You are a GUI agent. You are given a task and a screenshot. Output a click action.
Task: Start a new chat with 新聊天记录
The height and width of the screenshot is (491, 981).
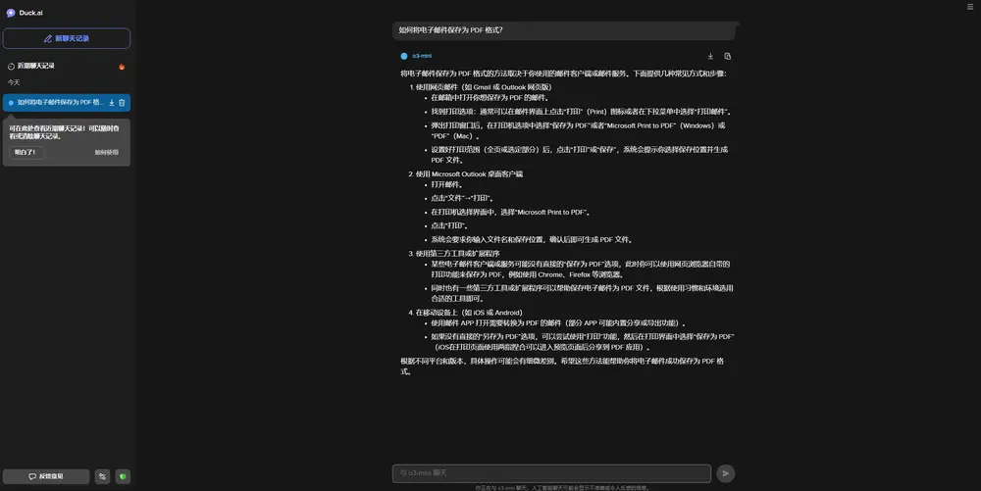(67, 38)
